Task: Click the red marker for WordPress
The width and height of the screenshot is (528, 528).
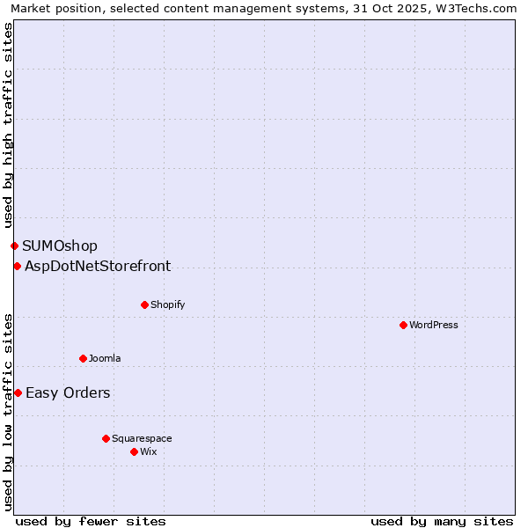Action: pyautogui.click(x=403, y=325)
